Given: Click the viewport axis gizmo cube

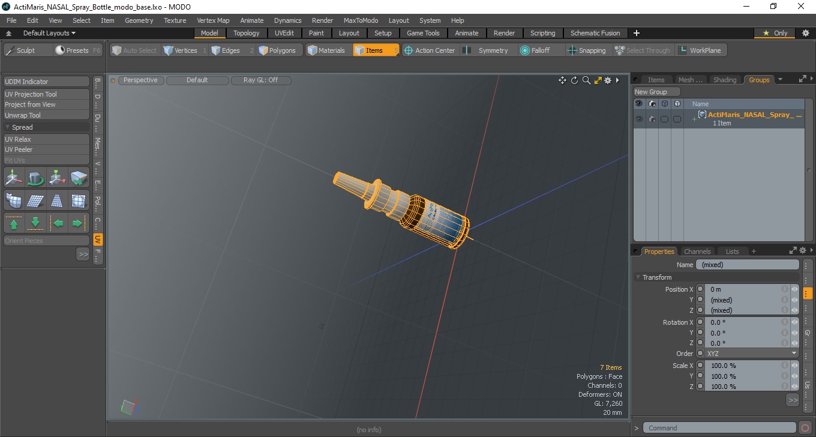Looking at the screenshot, I should click(128, 407).
